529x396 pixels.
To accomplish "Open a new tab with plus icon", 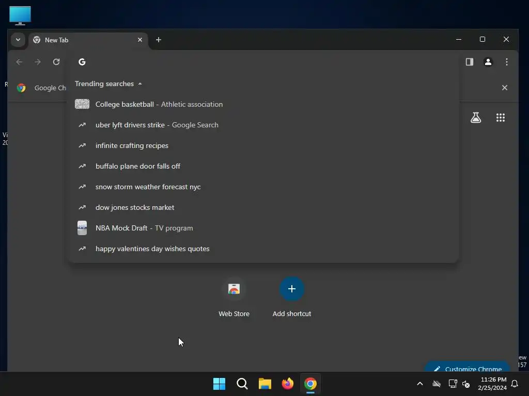I will click(158, 40).
